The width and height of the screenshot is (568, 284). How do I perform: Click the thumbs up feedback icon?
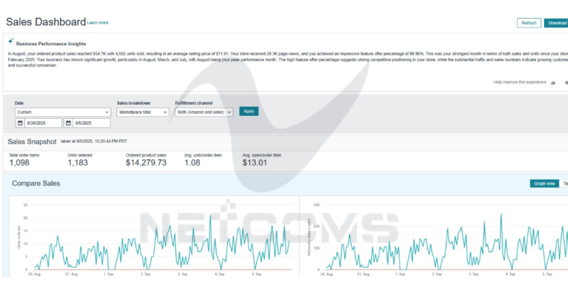pyautogui.click(x=553, y=83)
